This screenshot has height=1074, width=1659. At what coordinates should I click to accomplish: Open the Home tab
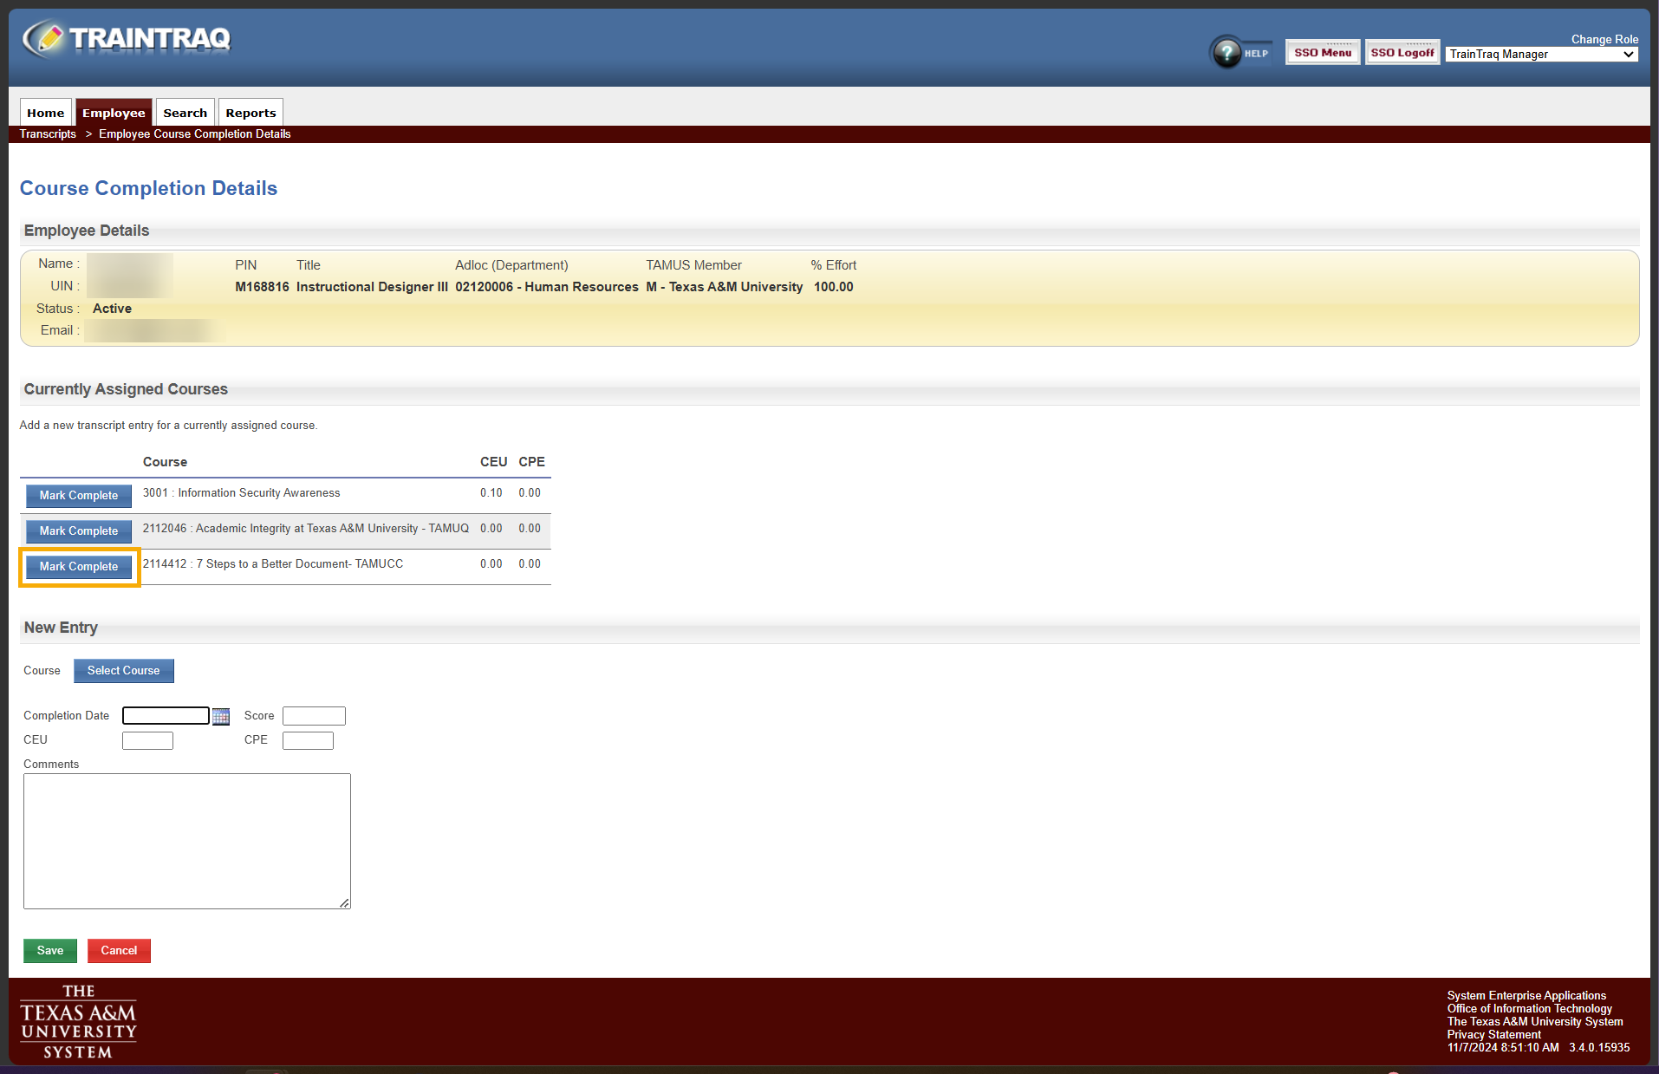click(45, 112)
